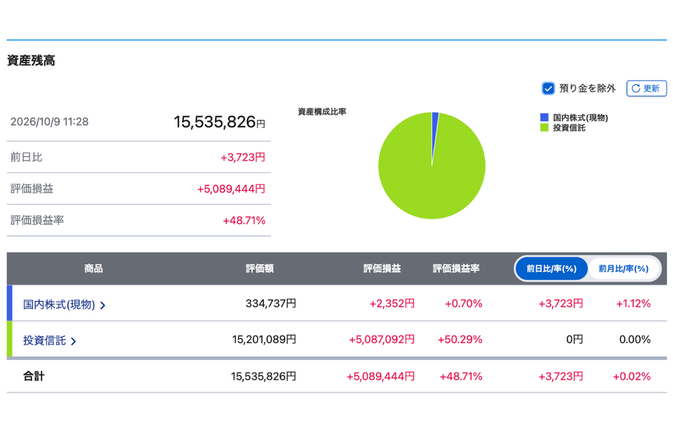
Task: Click the +0.02% total daily rate
Action: 632,377
